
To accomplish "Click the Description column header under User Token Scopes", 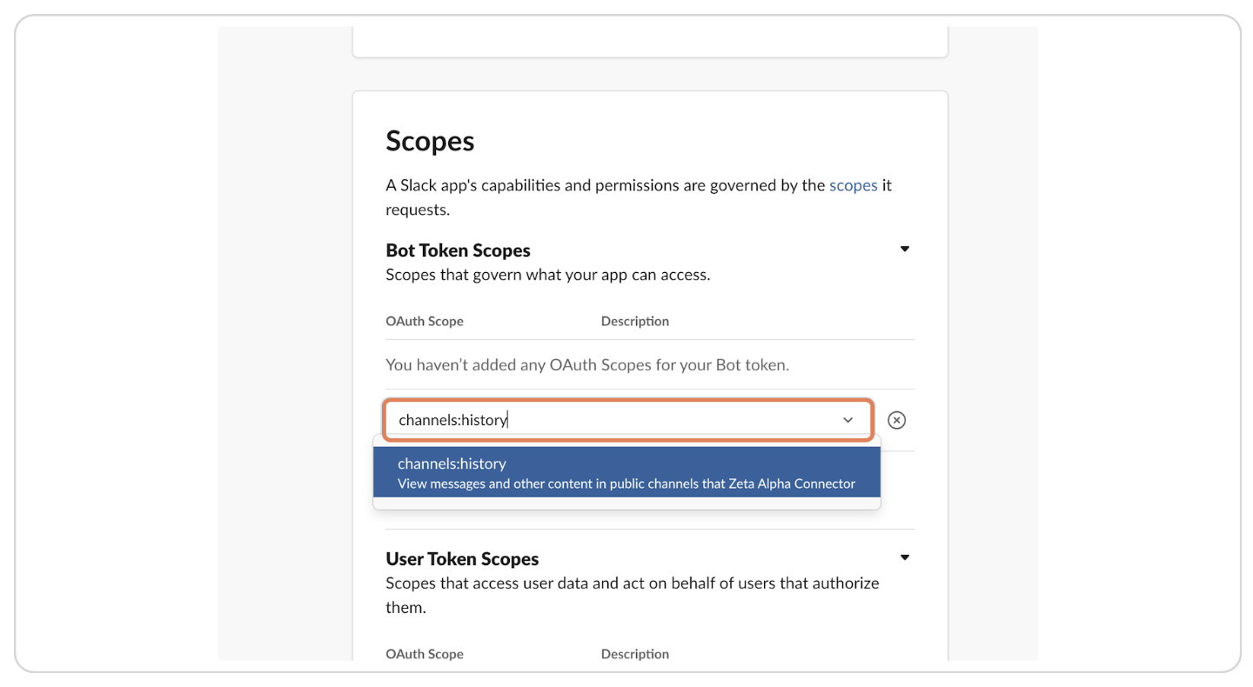I will pos(634,653).
